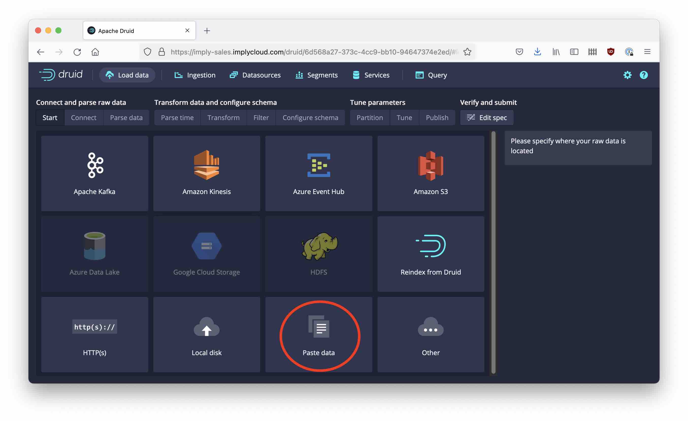Select the Azure Event Hub tile
688x421 pixels.
318,173
